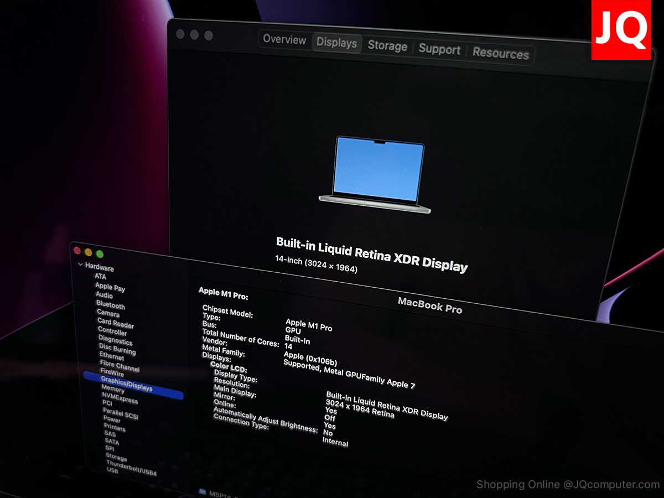This screenshot has height=498, width=664.
Task: Open the Apple Pay sidebar entry
Action: click(110, 287)
